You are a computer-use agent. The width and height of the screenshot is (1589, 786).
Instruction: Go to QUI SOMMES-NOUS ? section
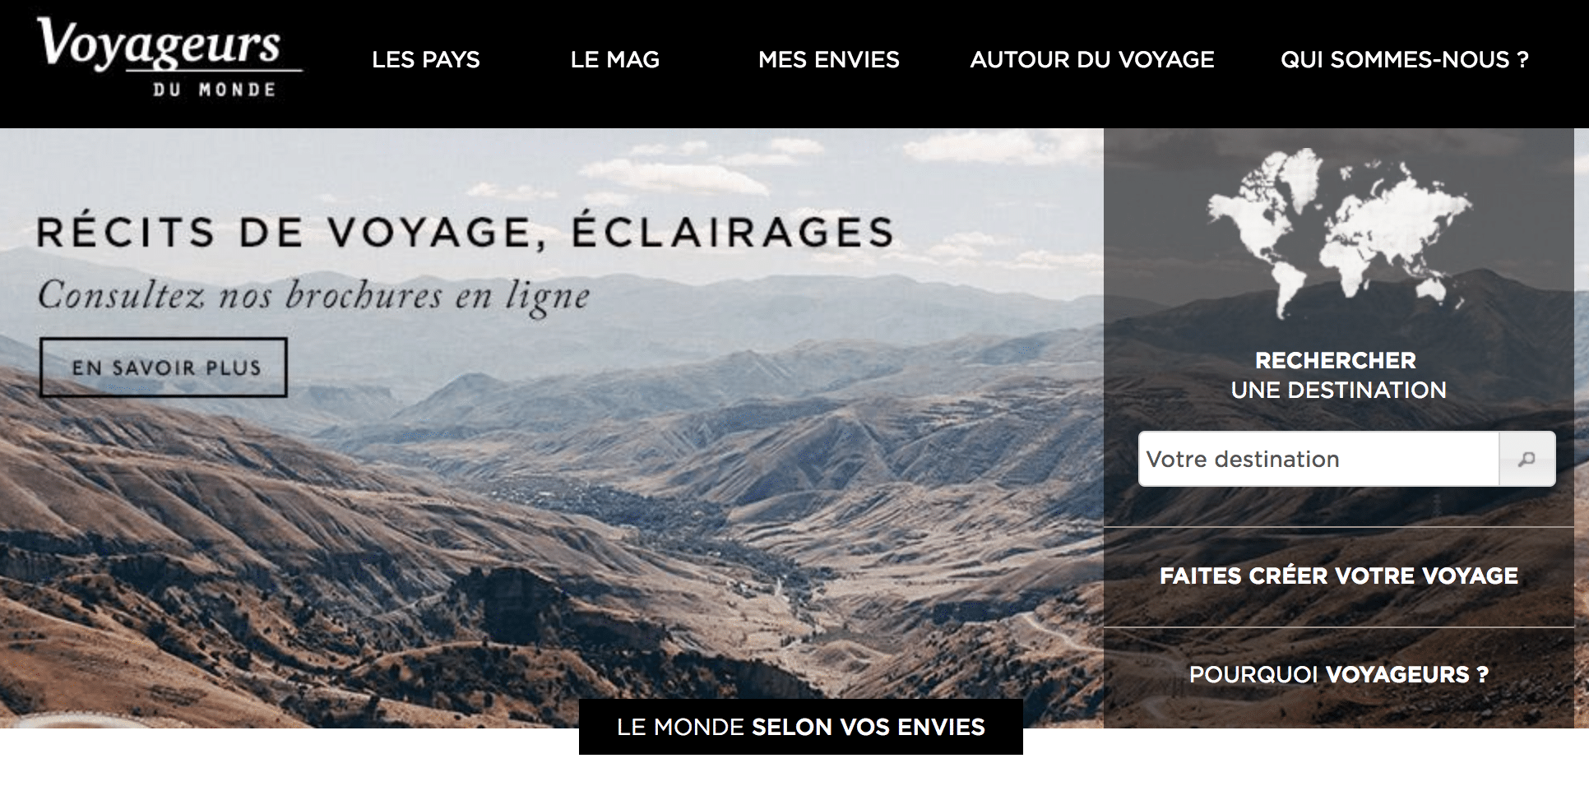point(1405,60)
